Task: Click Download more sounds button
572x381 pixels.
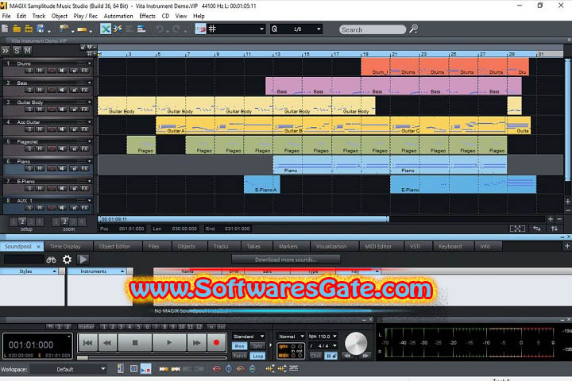Action: tap(286, 260)
